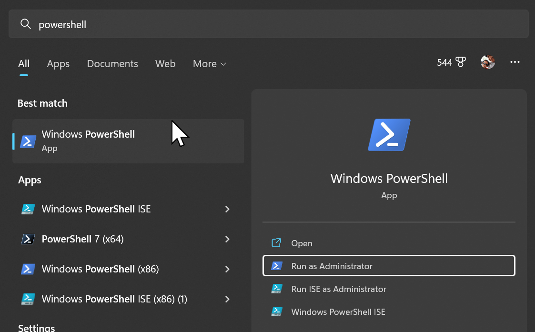Choose Run ISE as Administrator
This screenshot has height=332, width=535.
pyautogui.click(x=389, y=289)
